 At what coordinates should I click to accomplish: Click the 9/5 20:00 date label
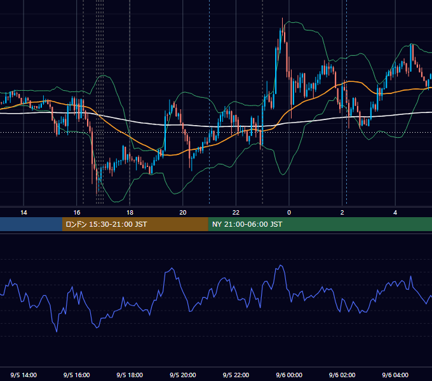coord(183,375)
